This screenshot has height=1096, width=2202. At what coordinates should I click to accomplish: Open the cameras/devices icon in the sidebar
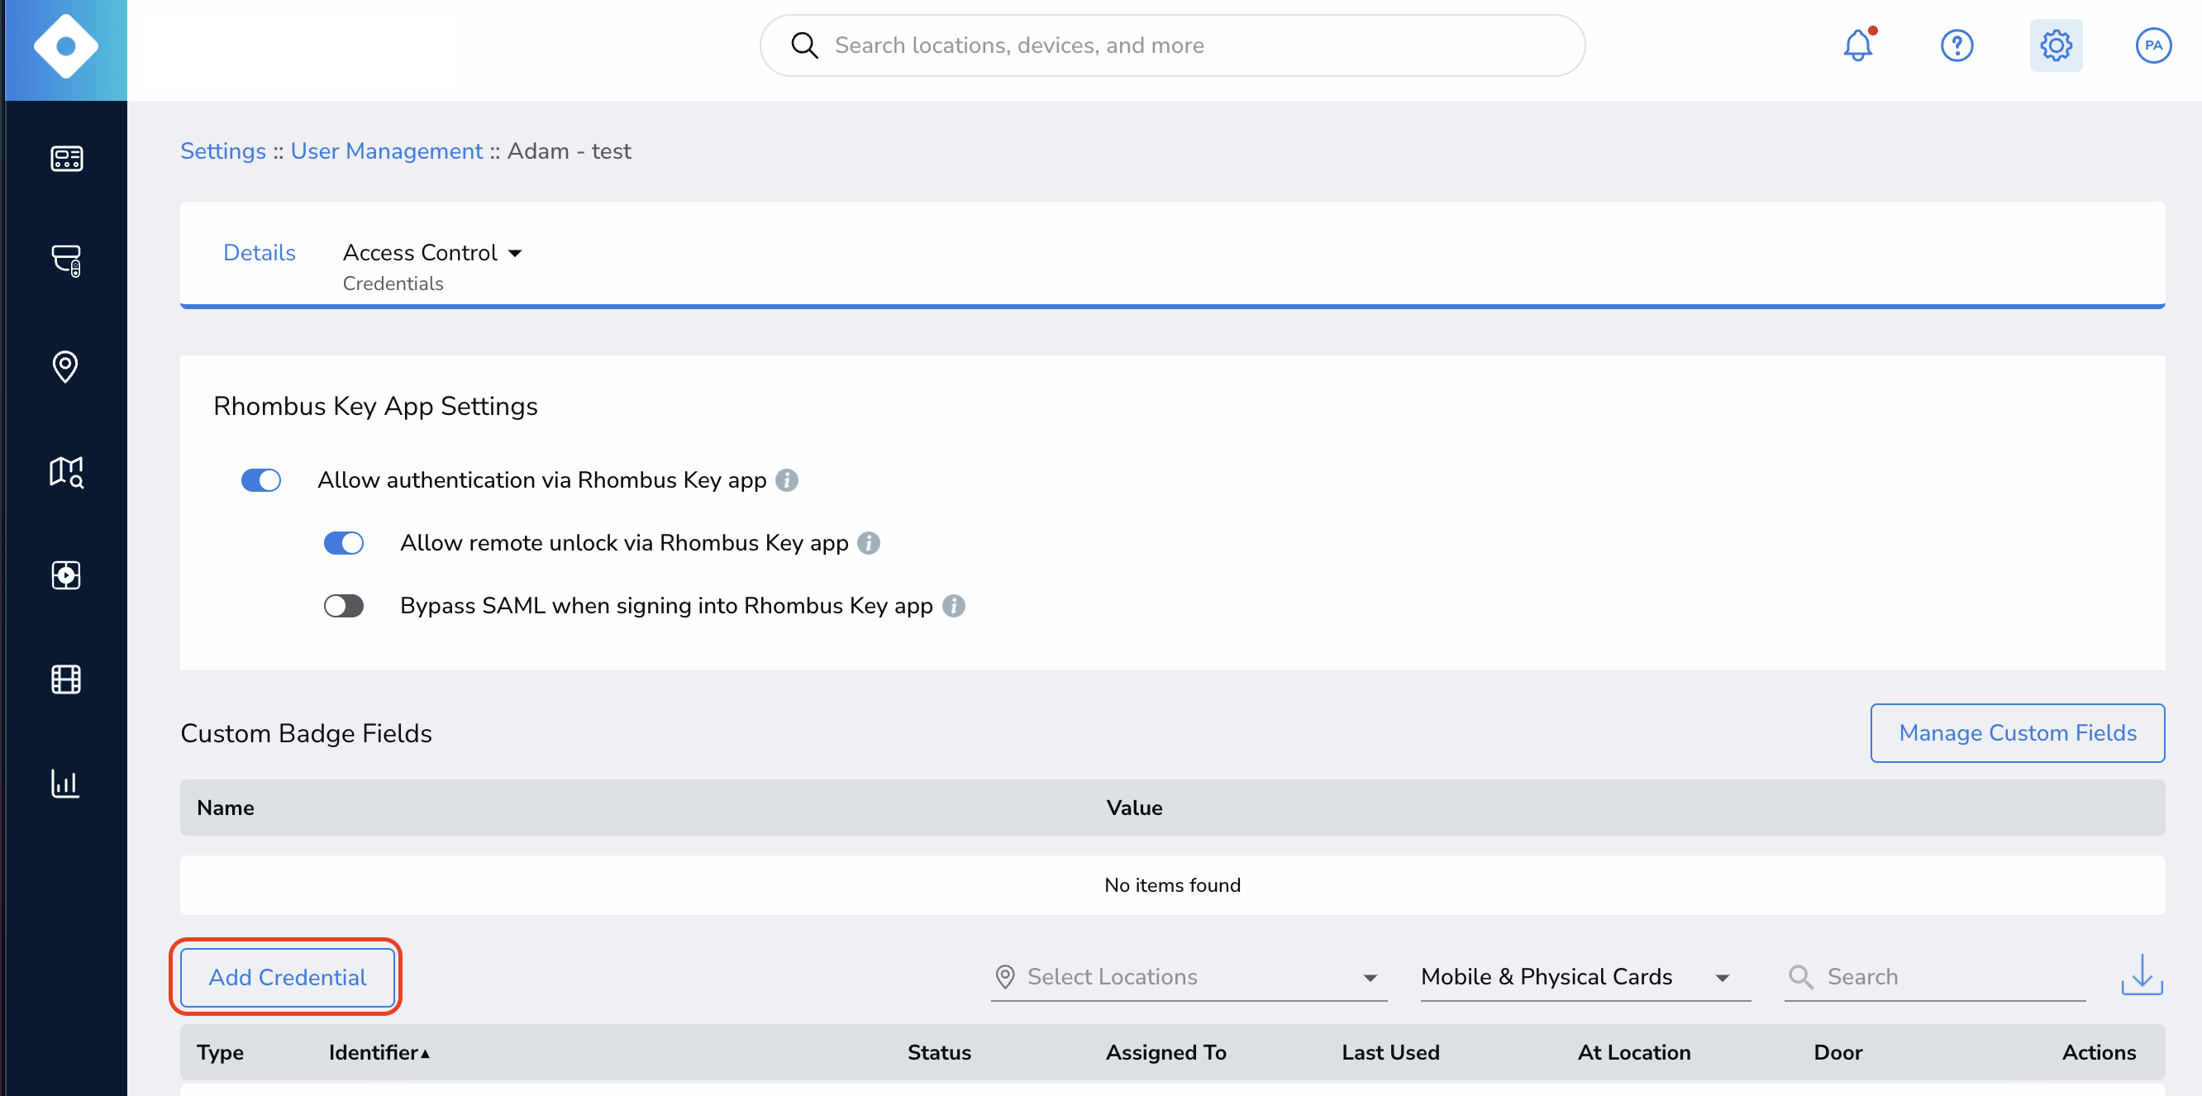click(66, 260)
